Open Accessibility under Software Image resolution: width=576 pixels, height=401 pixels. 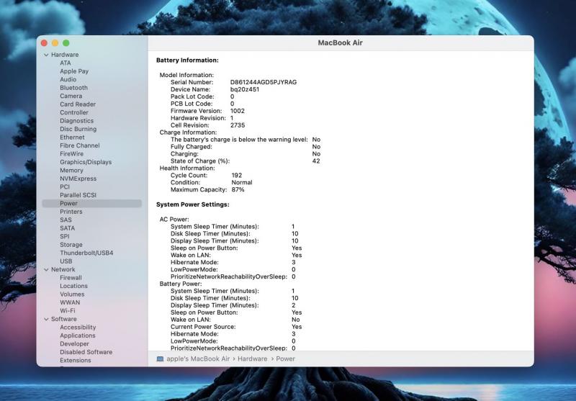pyautogui.click(x=78, y=327)
